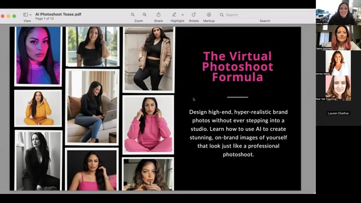Open the sidebar View button in Preview
This screenshot has height=203, width=361.
(25, 15)
